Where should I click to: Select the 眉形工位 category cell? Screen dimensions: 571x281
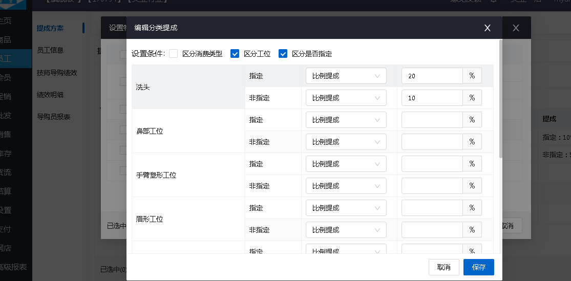[x=188, y=219]
